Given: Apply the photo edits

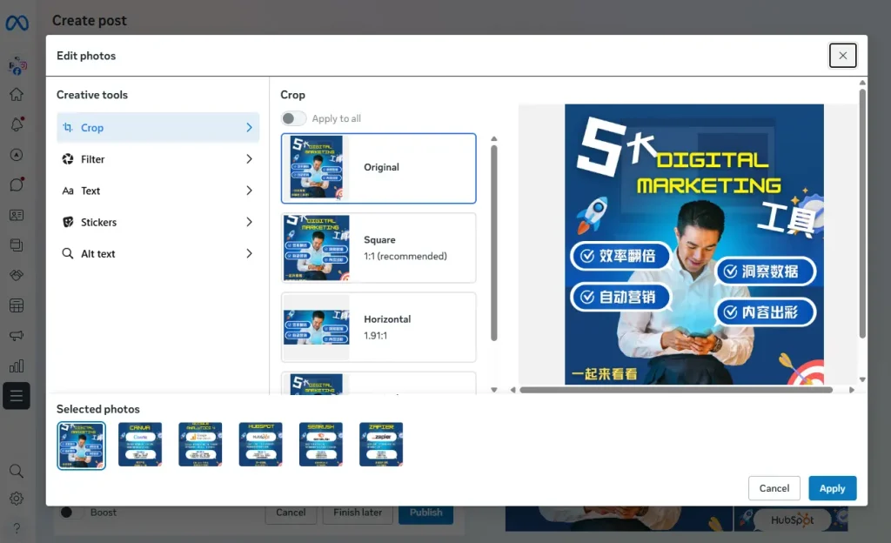Looking at the screenshot, I should pyautogui.click(x=832, y=488).
